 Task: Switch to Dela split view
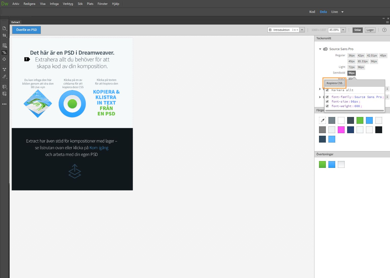tap(323, 12)
